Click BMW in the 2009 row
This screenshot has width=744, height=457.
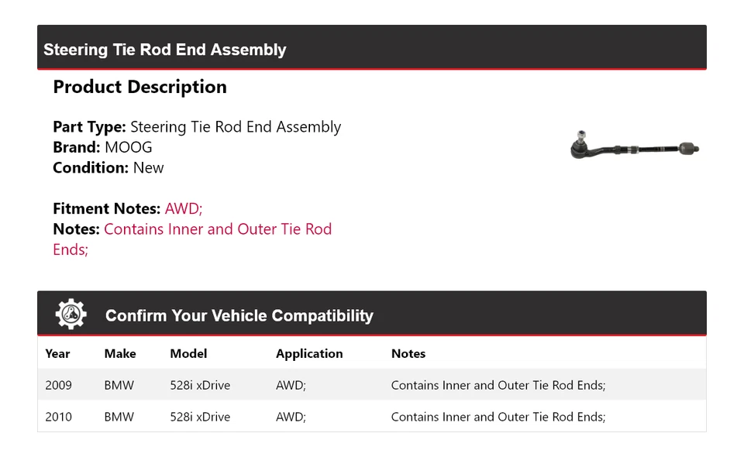pyautogui.click(x=119, y=385)
